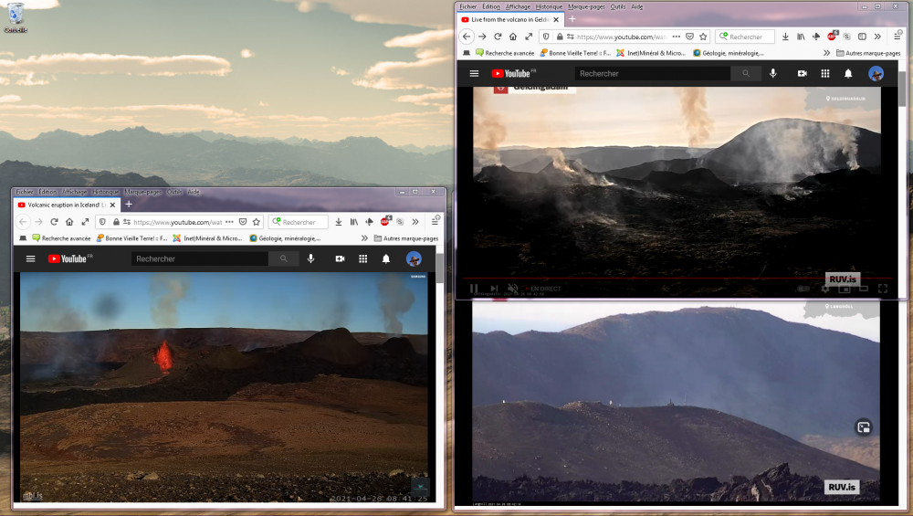Viewport: 913px width, 516px height.
Task: Unmute the live volcano stream audio
Action: coord(513,289)
